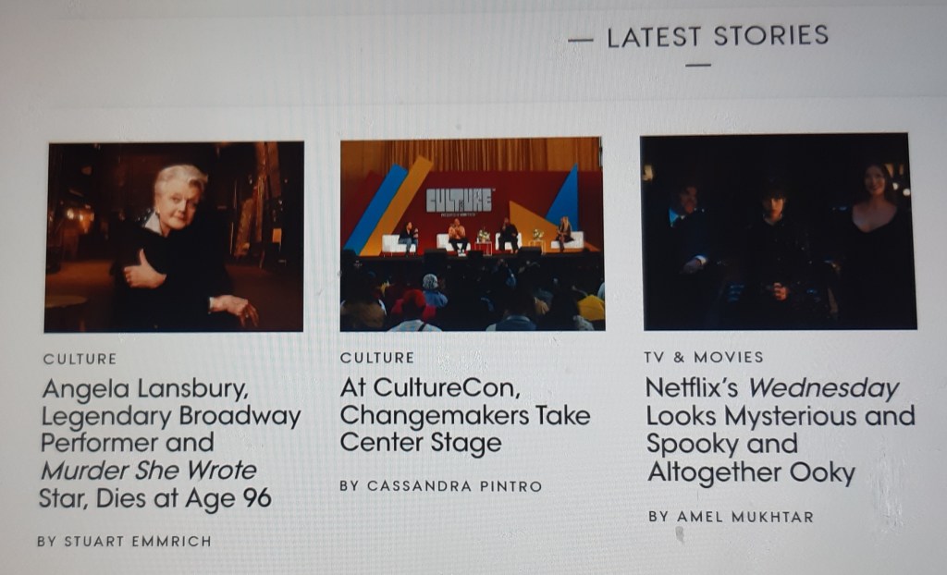
Task: View author Amel Mukhtar's byline
Action: [x=731, y=517]
